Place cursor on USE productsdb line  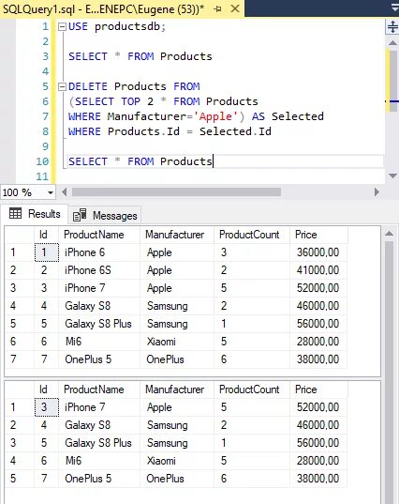[117, 26]
